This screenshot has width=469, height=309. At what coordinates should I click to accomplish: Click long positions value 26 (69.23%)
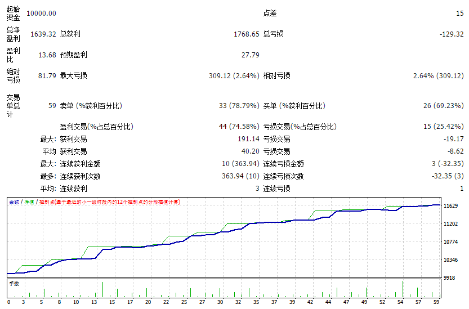[x=444, y=106]
